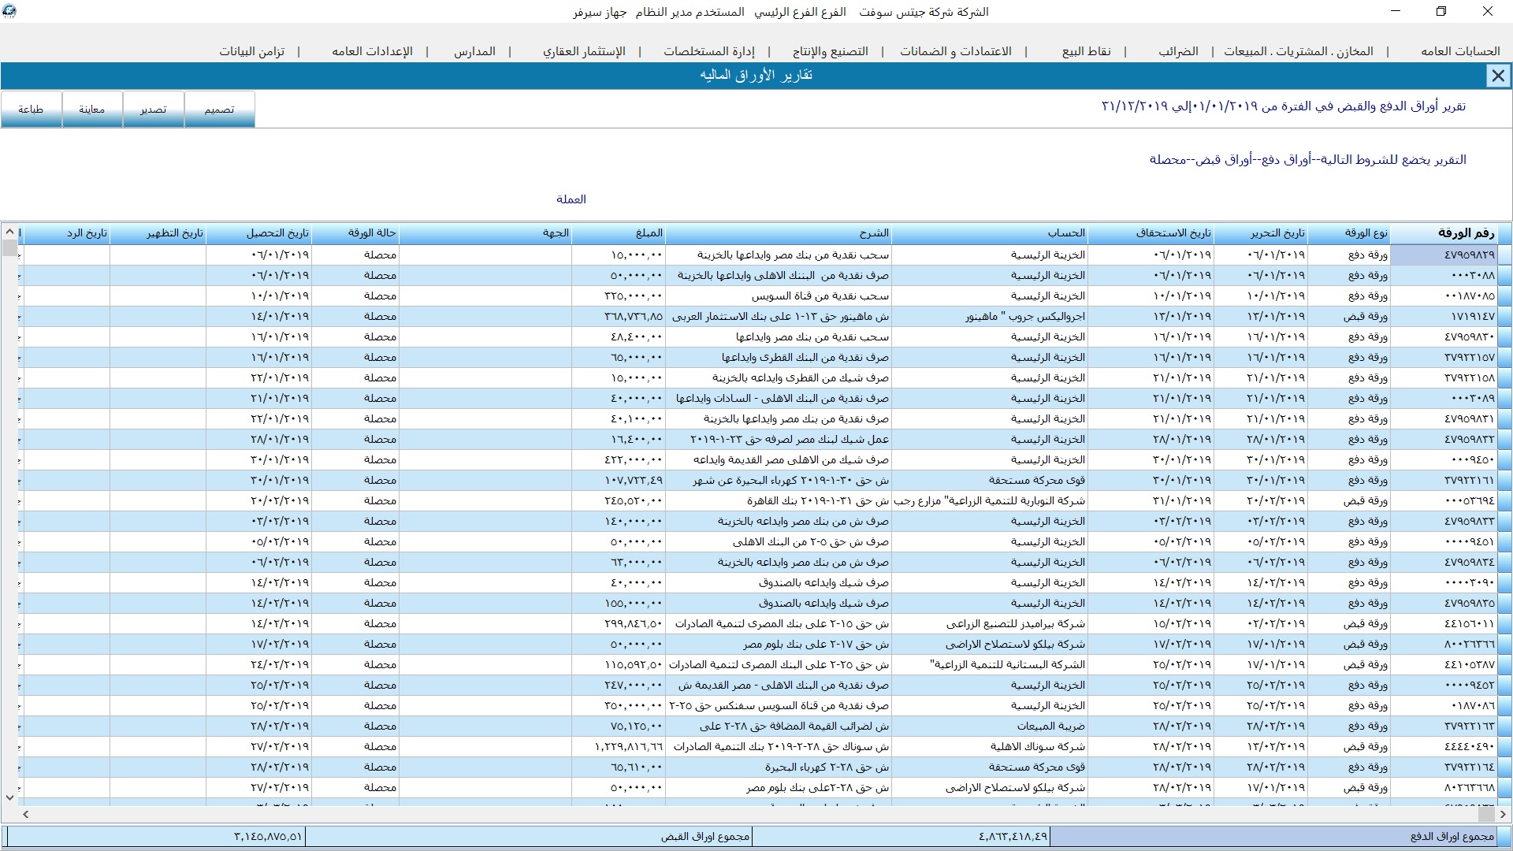The image size is (1513, 851).
Task: Sort by تاريخ التظهير column header
Action: point(158,233)
